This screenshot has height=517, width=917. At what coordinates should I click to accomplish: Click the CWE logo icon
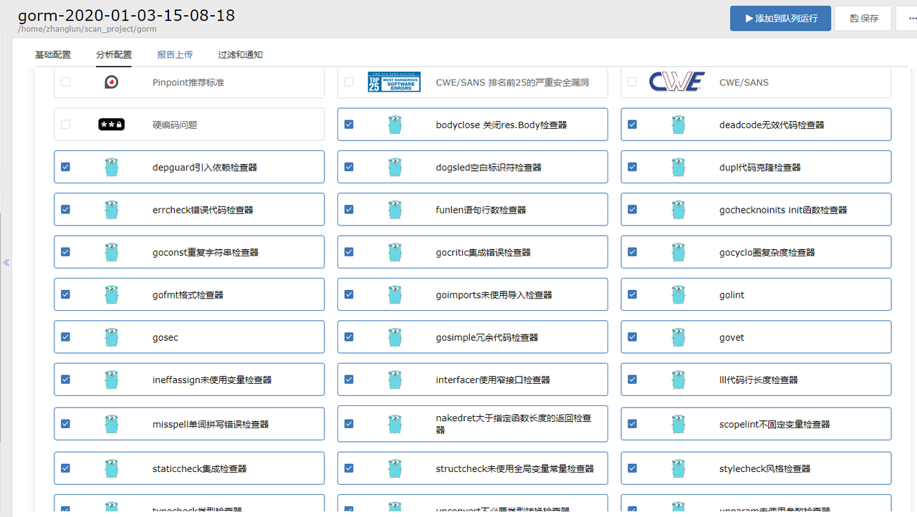[677, 82]
